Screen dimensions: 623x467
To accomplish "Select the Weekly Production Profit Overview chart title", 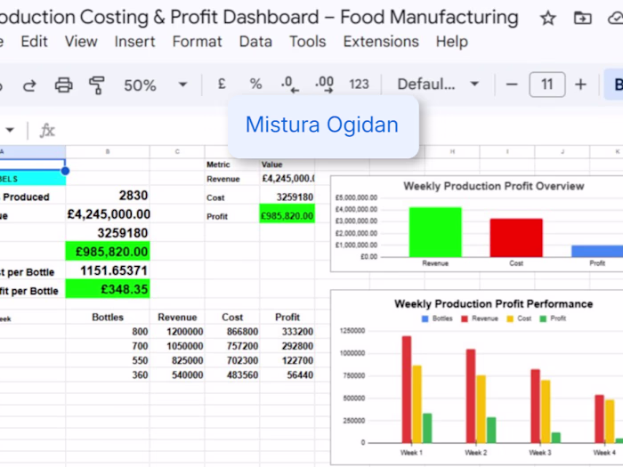I will click(x=493, y=186).
